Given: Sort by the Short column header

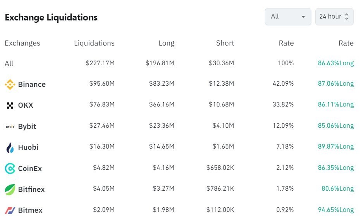Looking at the screenshot, I should point(225,43).
